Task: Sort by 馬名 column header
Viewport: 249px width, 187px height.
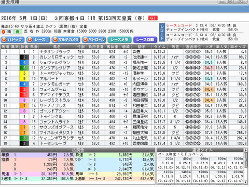Action: pos(57,47)
